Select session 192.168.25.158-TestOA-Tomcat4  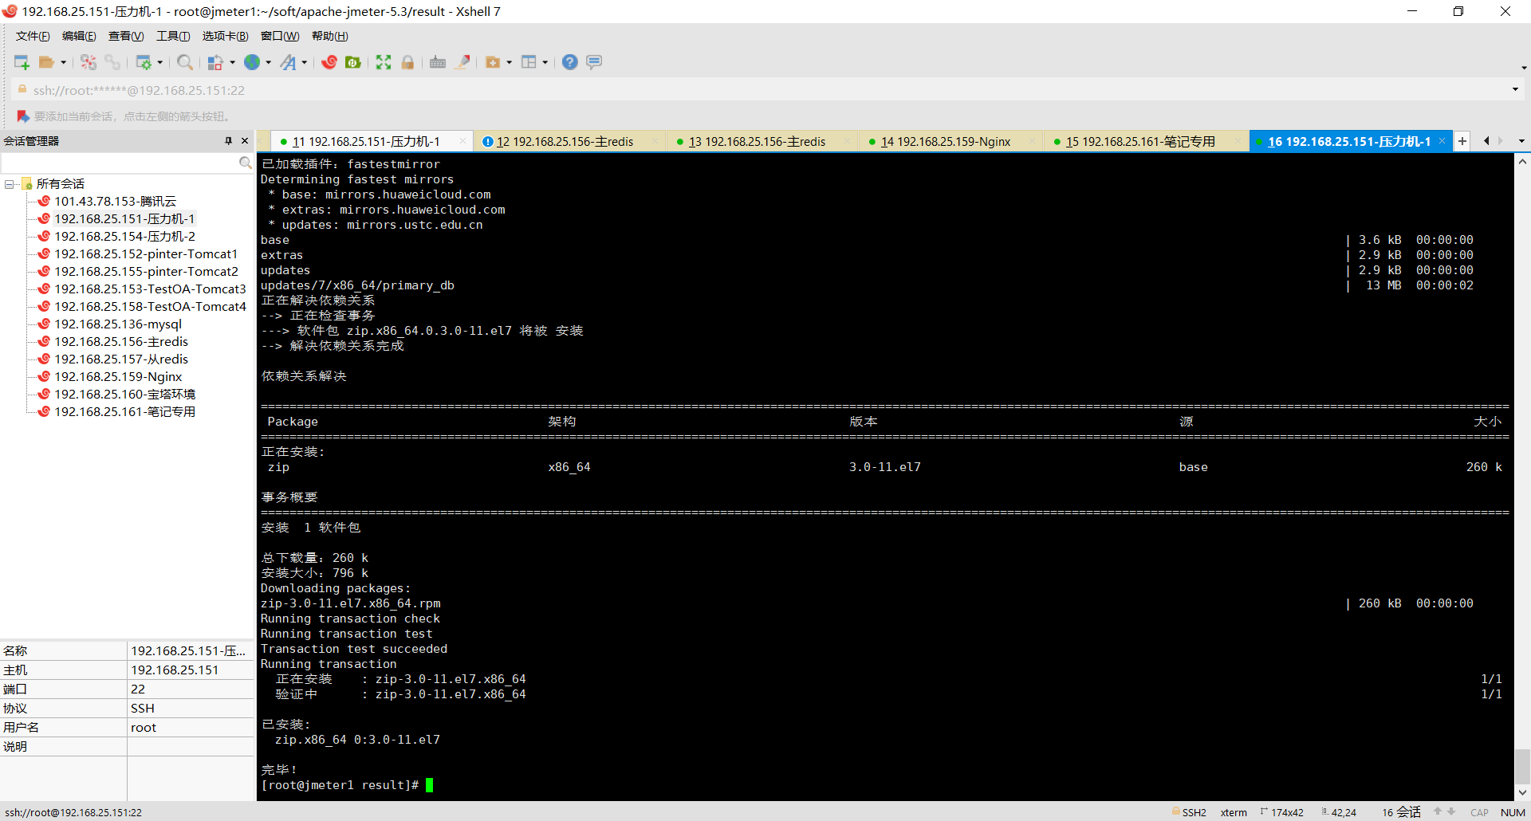150,307
